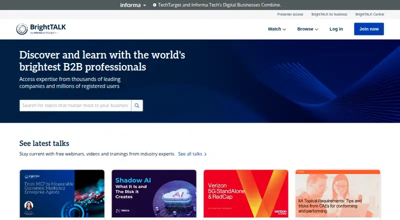
Task: Focus the topic search input field
Action: [x=75, y=105]
